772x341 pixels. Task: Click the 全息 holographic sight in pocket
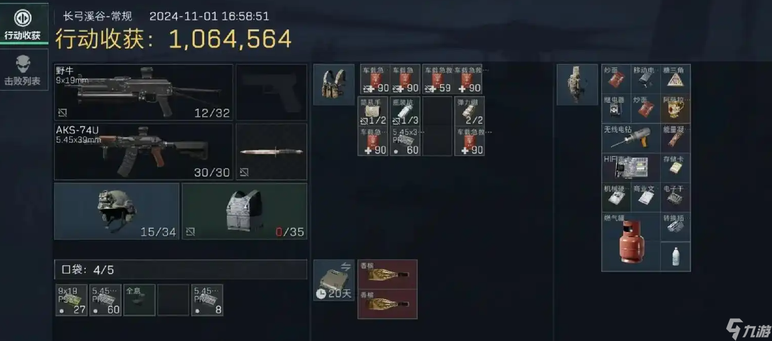pos(139,300)
